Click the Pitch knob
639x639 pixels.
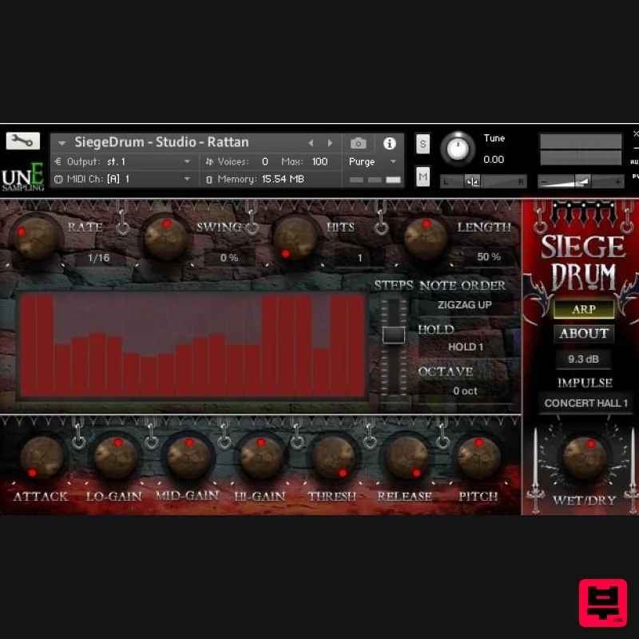(x=478, y=457)
